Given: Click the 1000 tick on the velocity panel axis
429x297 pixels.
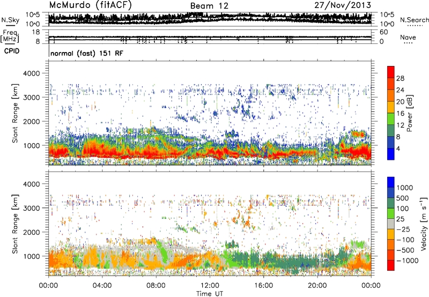Looking at the screenshot, I should [x=32, y=256].
